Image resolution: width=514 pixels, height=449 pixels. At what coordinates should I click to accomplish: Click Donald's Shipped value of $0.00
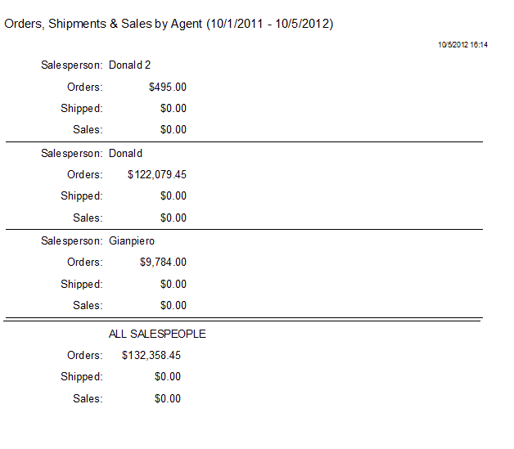pyautogui.click(x=174, y=195)
